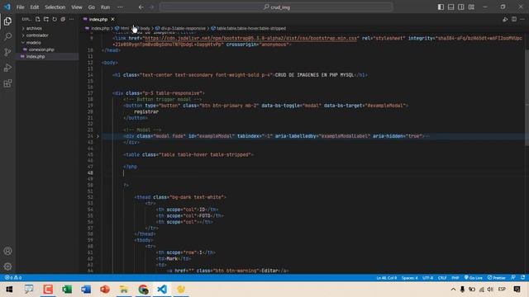Open notifications bell in status bar
Viewport: 529px width, 297px height.
coord(522,278)
